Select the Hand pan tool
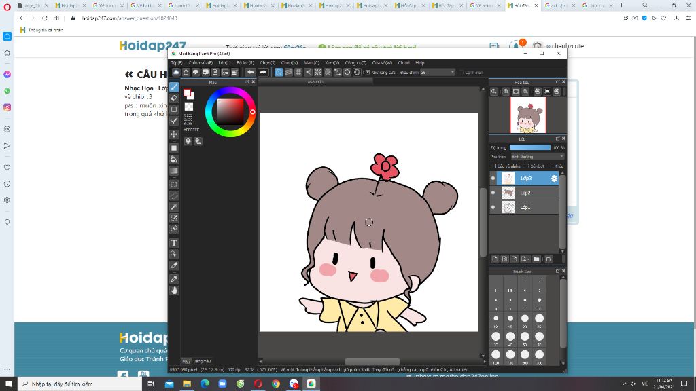 click(x=175, y=291)
